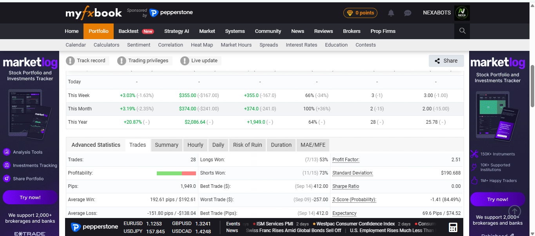Open the Backtest menu item
The image size is (535, 236).
tap(136, 31)
